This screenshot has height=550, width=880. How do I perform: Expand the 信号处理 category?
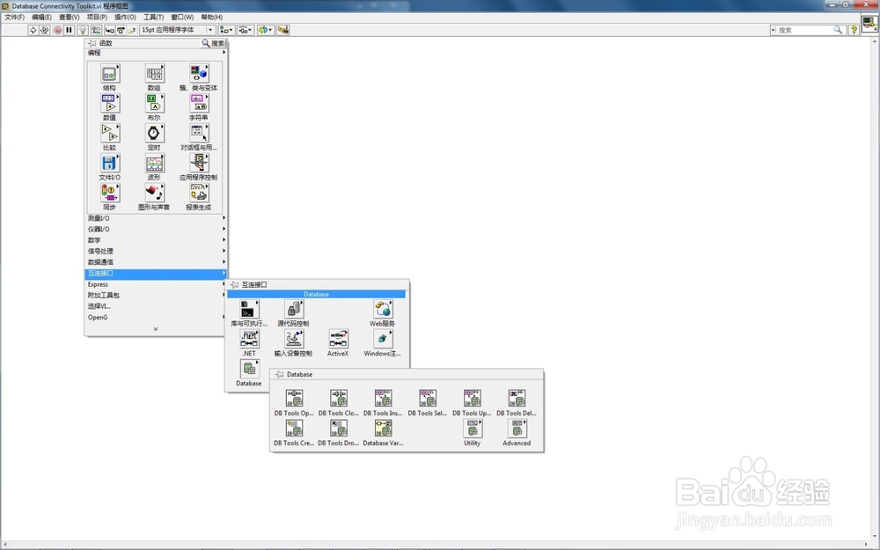tap(156, 251)
